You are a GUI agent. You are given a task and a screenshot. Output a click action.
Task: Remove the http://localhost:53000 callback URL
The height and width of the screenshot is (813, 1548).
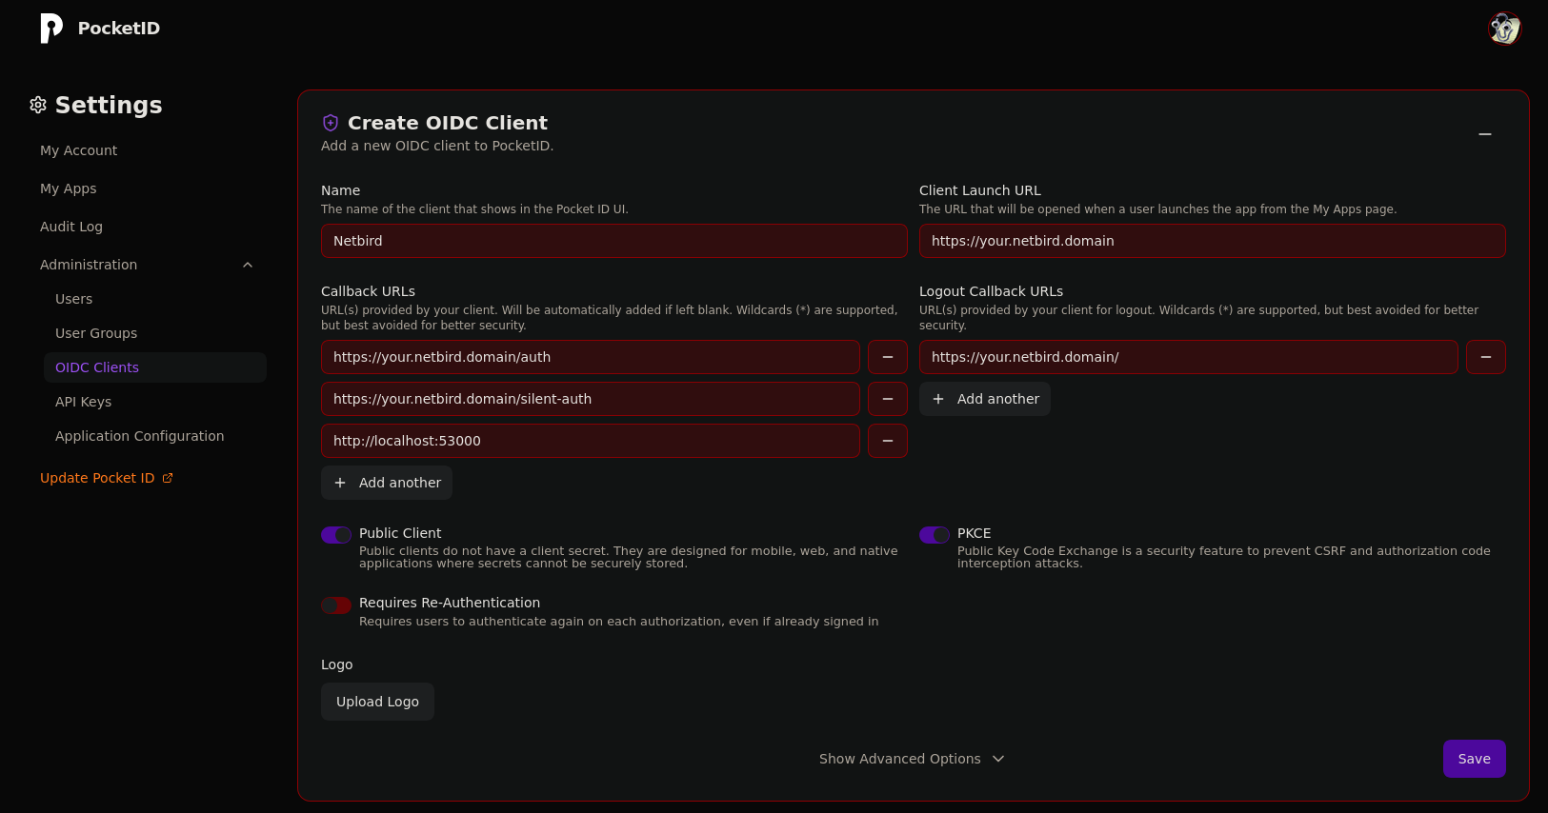[887, 441]
